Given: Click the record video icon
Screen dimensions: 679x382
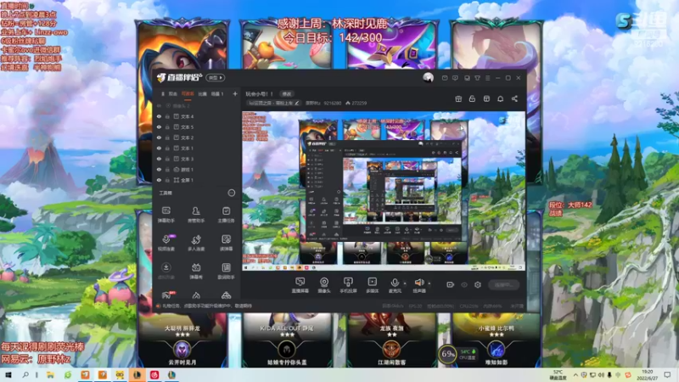Looking at the screenshot, I should (451, 284).
